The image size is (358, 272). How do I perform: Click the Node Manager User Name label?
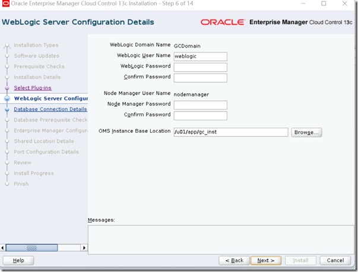click(x=137, y=93)
